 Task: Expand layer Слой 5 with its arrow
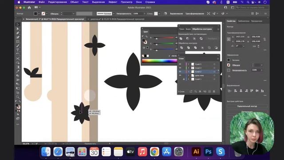(x=188, y=64)
